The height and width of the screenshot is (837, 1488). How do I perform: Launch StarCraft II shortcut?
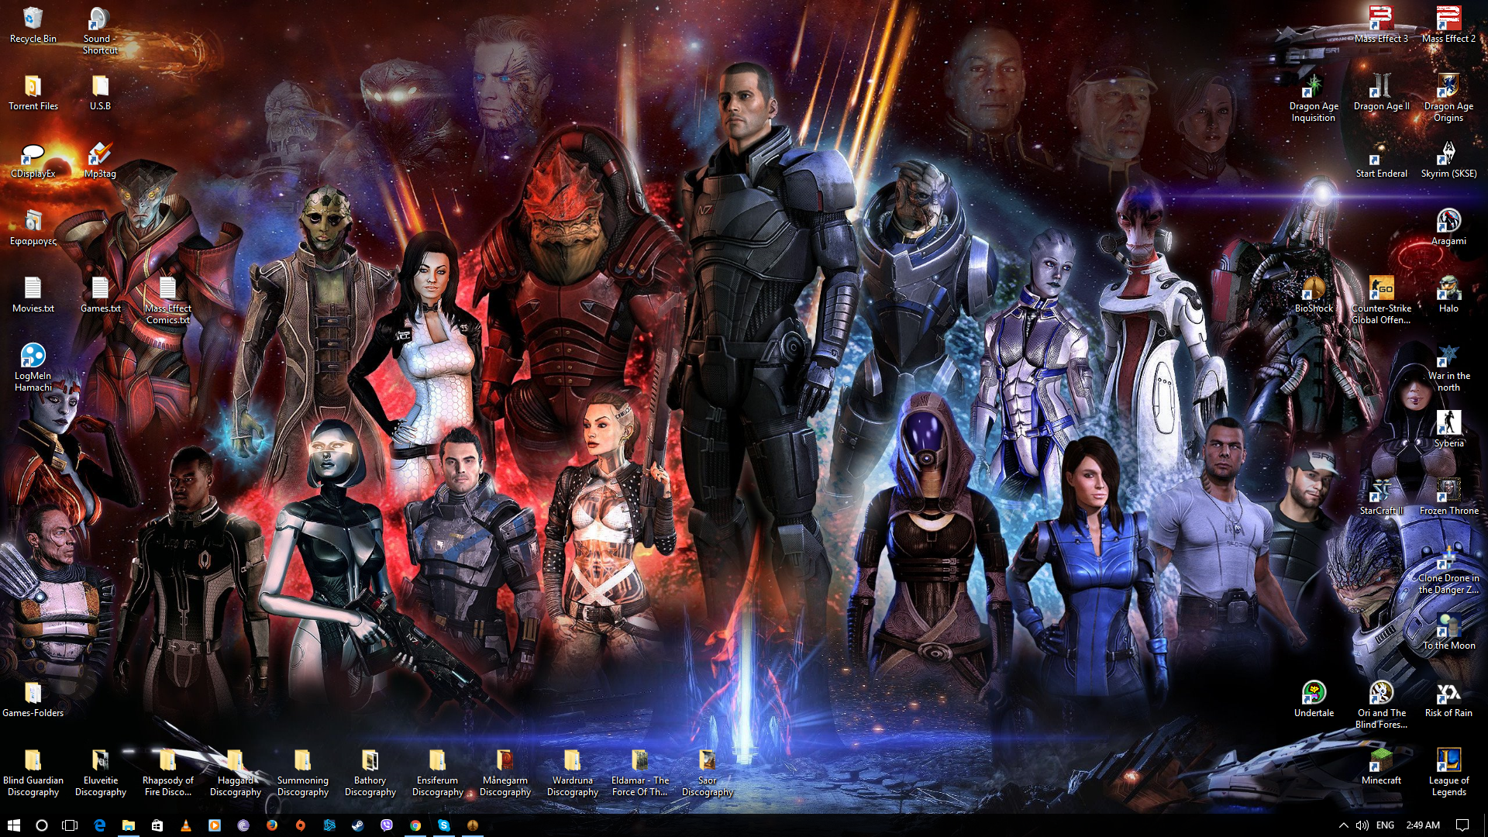(1381, 498)
